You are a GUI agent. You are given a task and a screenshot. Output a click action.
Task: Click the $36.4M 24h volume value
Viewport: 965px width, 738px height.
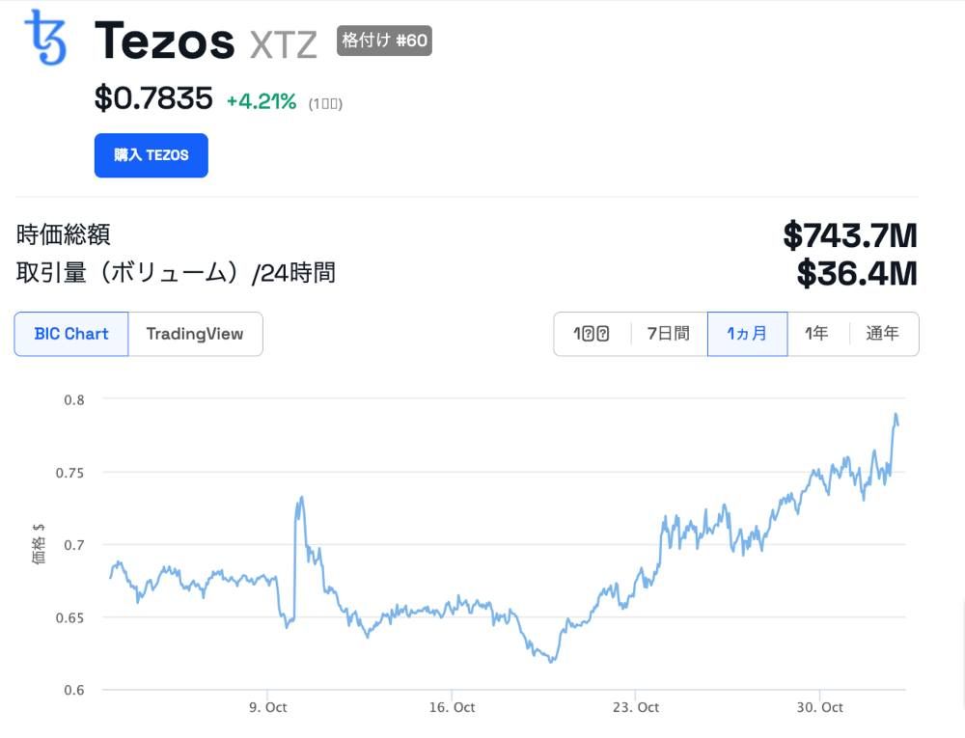click(856, 273)
